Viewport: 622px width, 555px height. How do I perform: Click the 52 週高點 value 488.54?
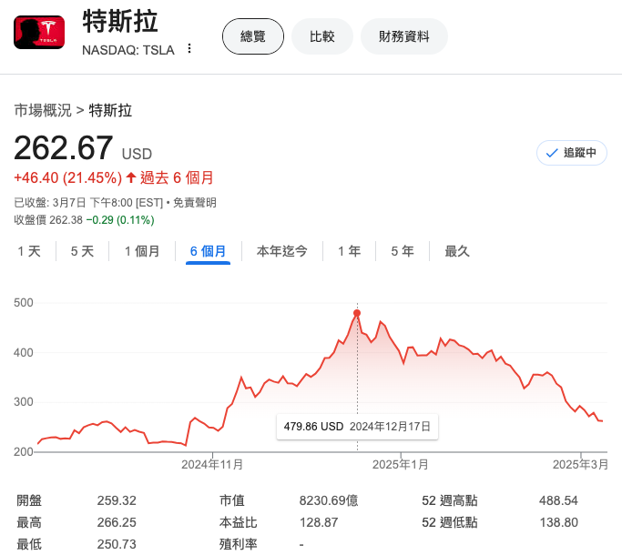click(558, 500)
